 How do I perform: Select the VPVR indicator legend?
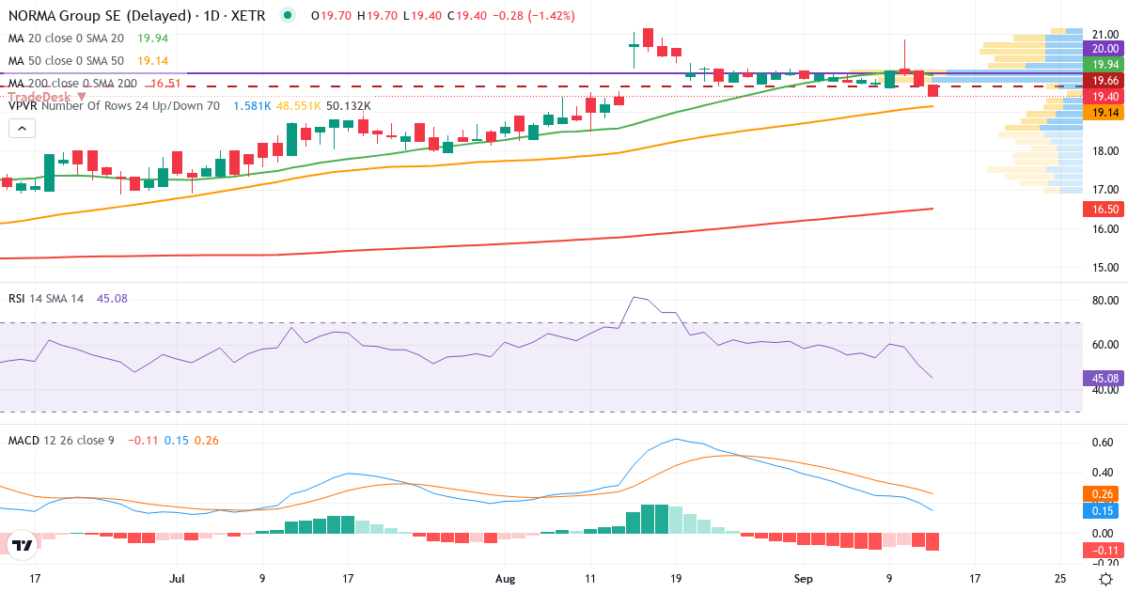tap(114, 106)
